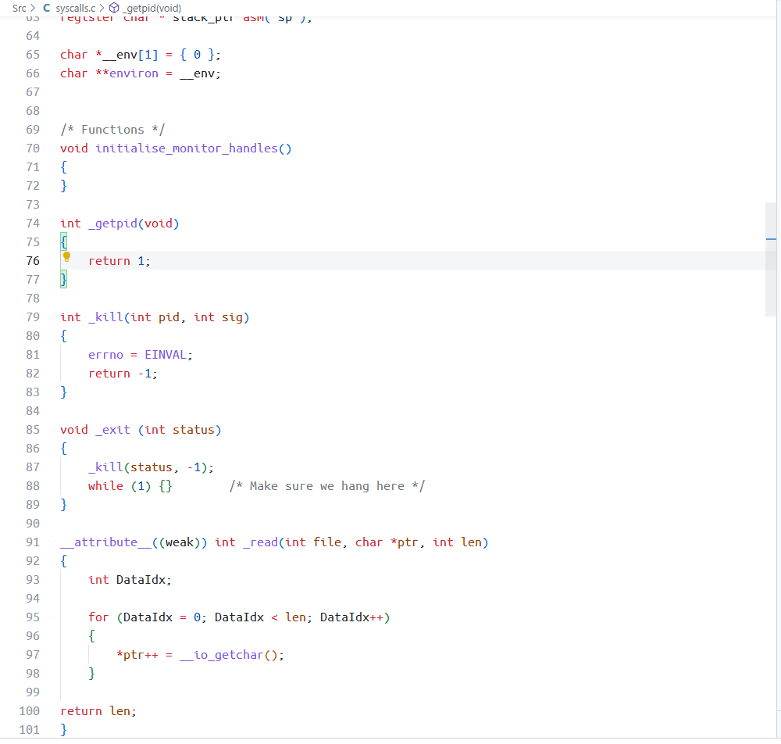Click the 'while' keyword on line 88
Viewport: 781px width, 744px height.
(105, 486)
